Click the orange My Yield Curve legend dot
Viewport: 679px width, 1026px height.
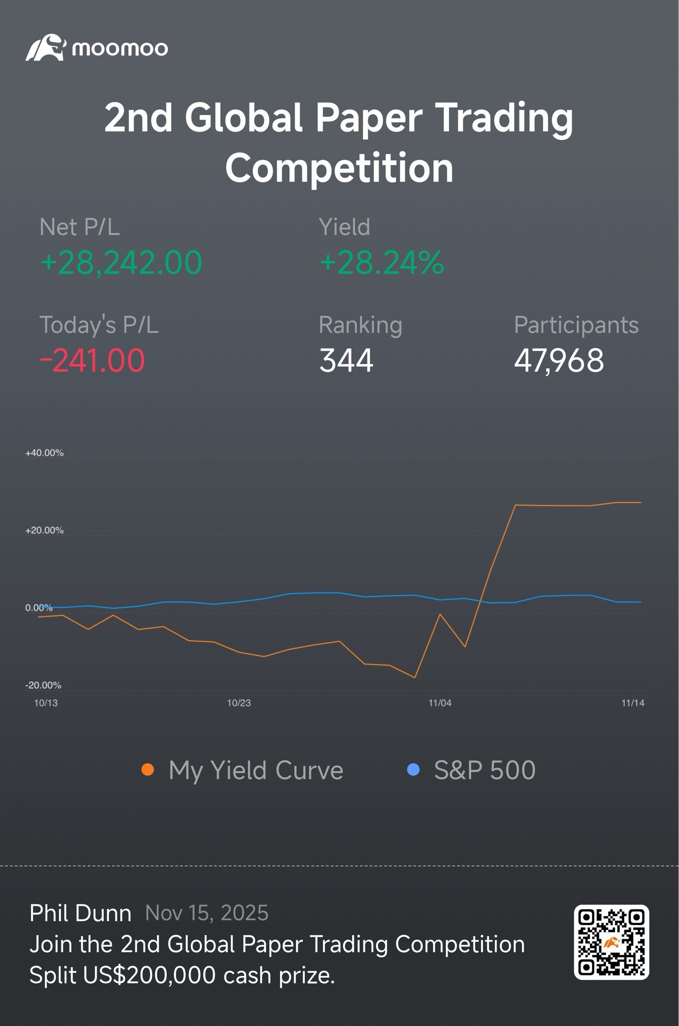pos(148,770)
